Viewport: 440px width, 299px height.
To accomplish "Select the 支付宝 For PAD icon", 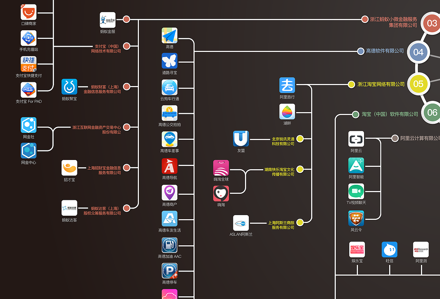I will coord(29,90).
